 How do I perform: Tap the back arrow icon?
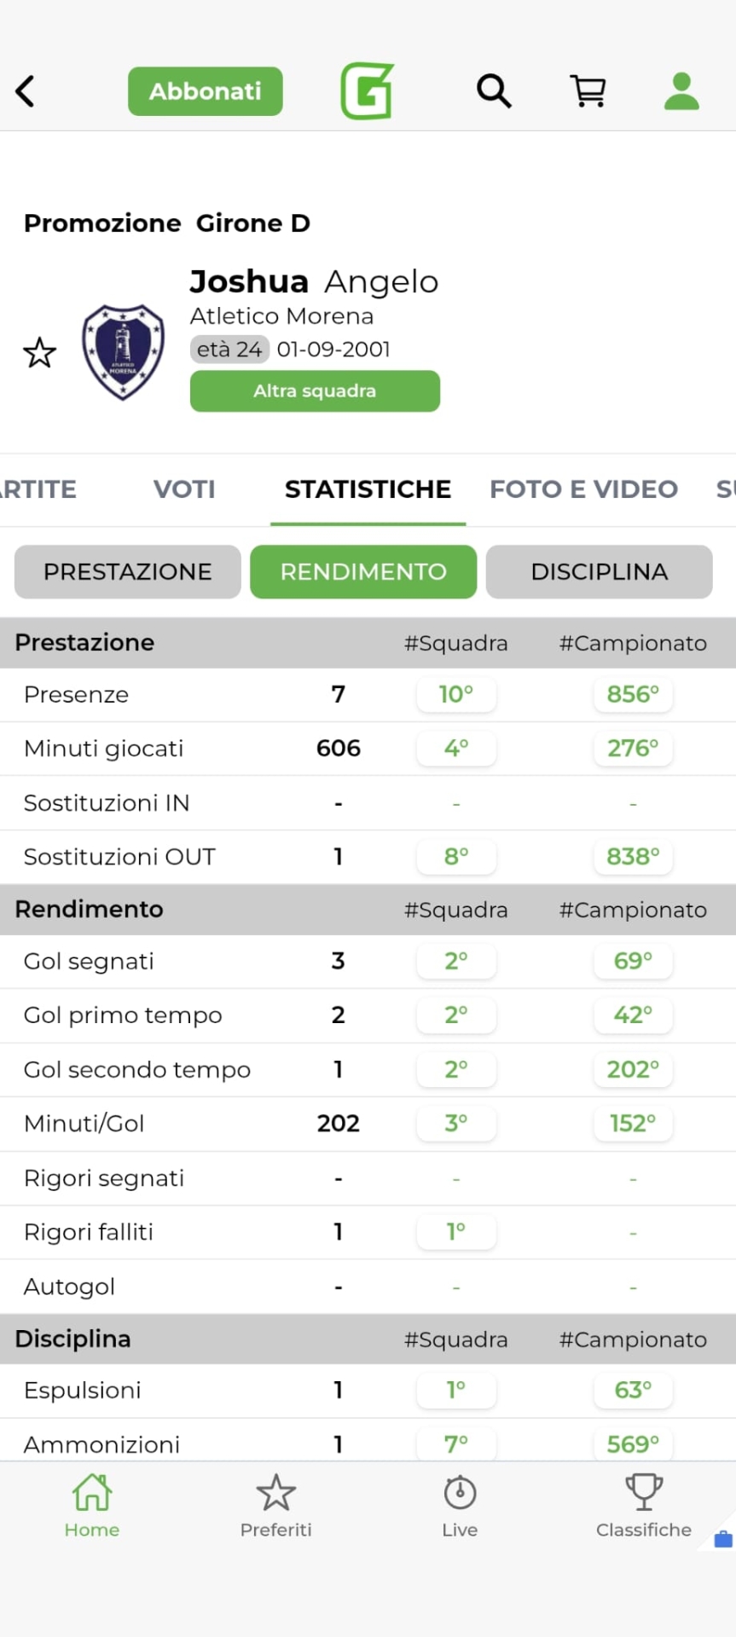[26, 91]
